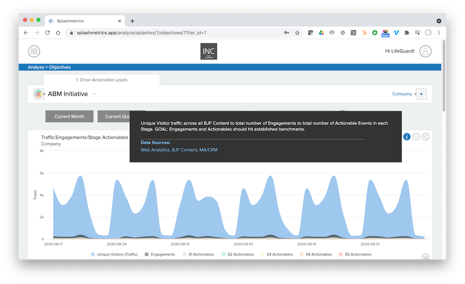The height and width of the screenshot is (284, 465).
Task: Click the Data Sources: heading in the tooltip
Action: pos(155,143)
